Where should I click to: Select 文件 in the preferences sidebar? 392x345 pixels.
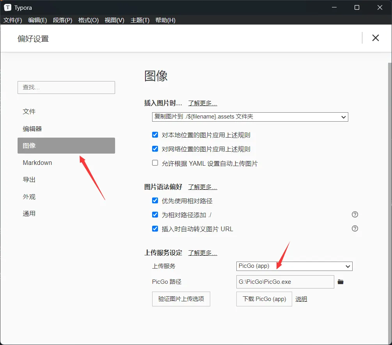coord(66,111)
